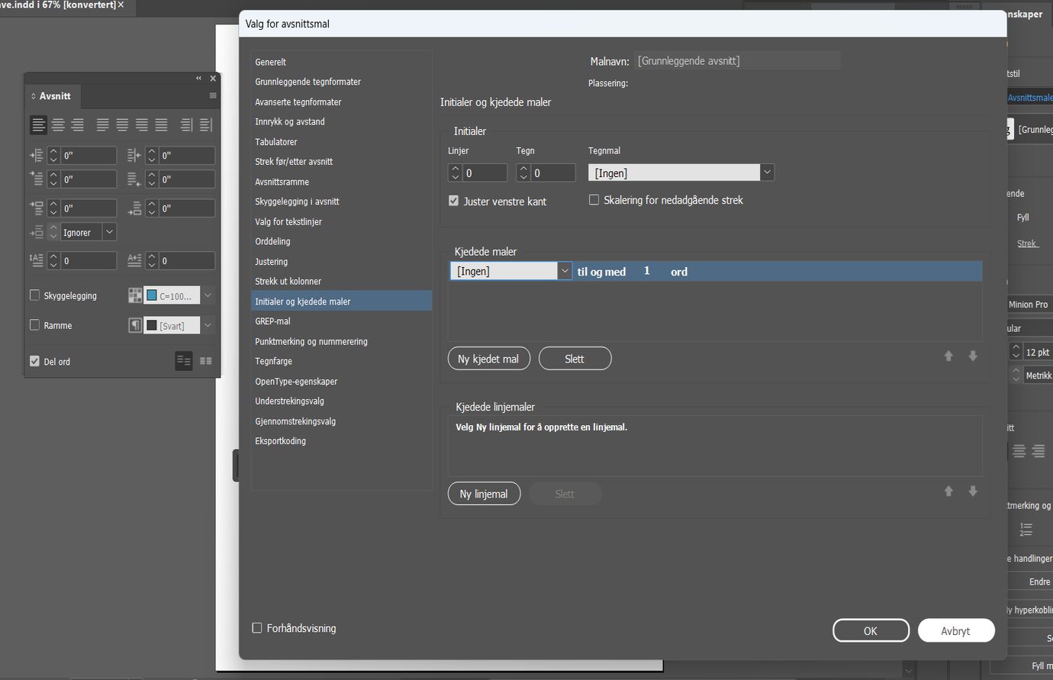The image size is (1053, 680).
Task: Click the Malnavn text field
Action: [x=736, y=61]
